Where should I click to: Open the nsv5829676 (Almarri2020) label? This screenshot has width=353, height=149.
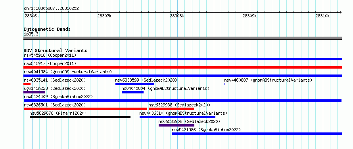coord(58,113)
